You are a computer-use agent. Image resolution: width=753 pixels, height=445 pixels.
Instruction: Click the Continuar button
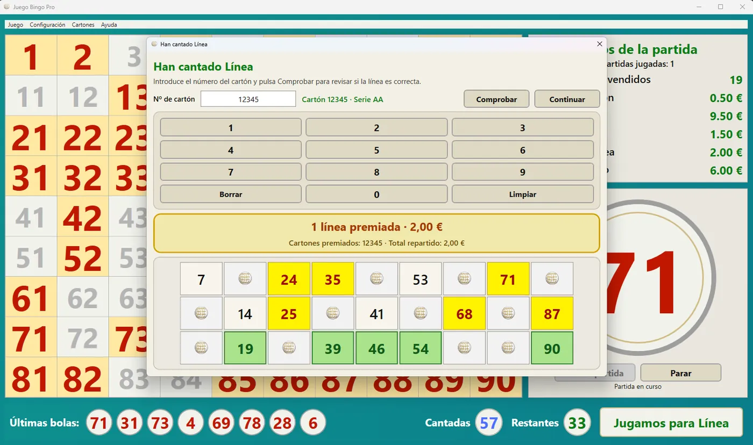567,99
